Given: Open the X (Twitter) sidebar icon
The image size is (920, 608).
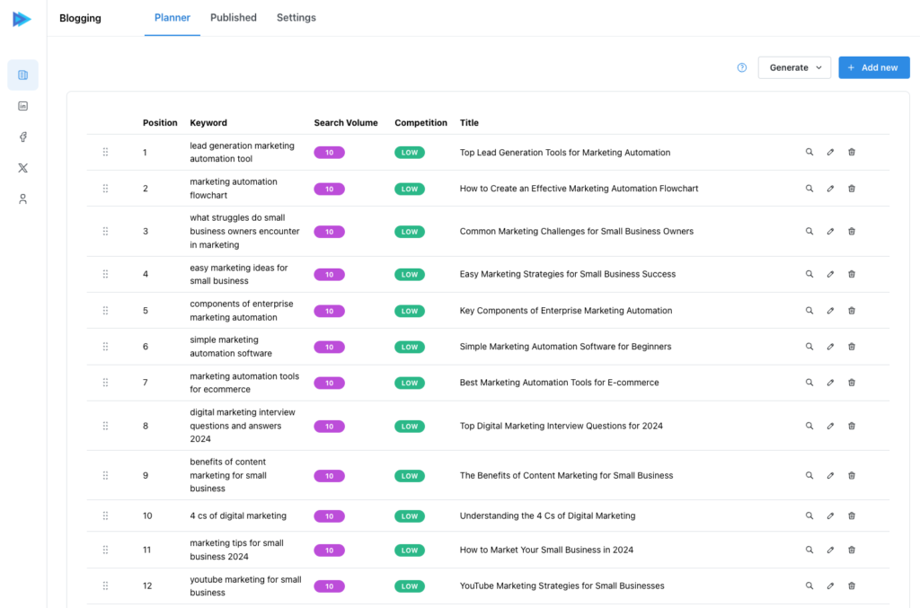Looking at the screenshot, I should tap(22, 168).
